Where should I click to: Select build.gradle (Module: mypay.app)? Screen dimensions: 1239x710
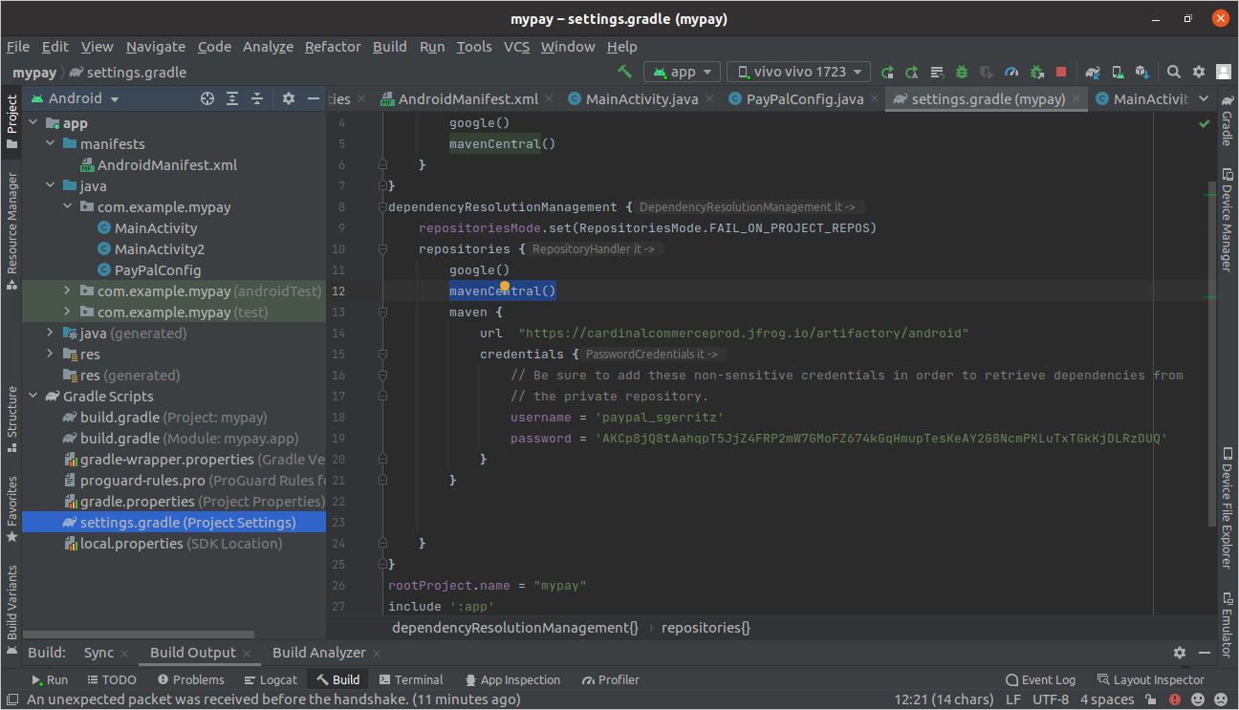click(x=181, y=439)
